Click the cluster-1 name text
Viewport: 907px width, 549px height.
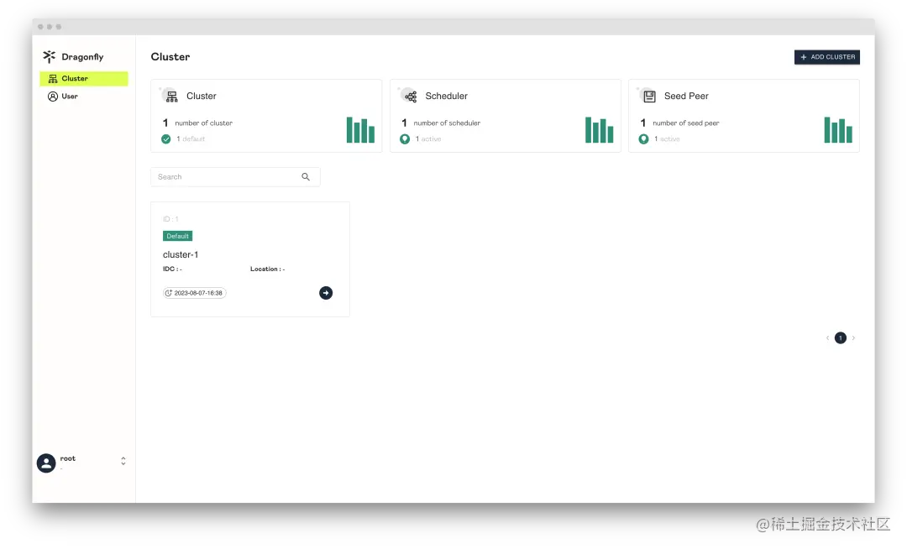[x=181, y=255]
